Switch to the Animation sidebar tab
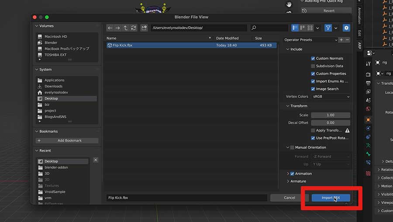393x222 pixels. click(x=359, y=16)
